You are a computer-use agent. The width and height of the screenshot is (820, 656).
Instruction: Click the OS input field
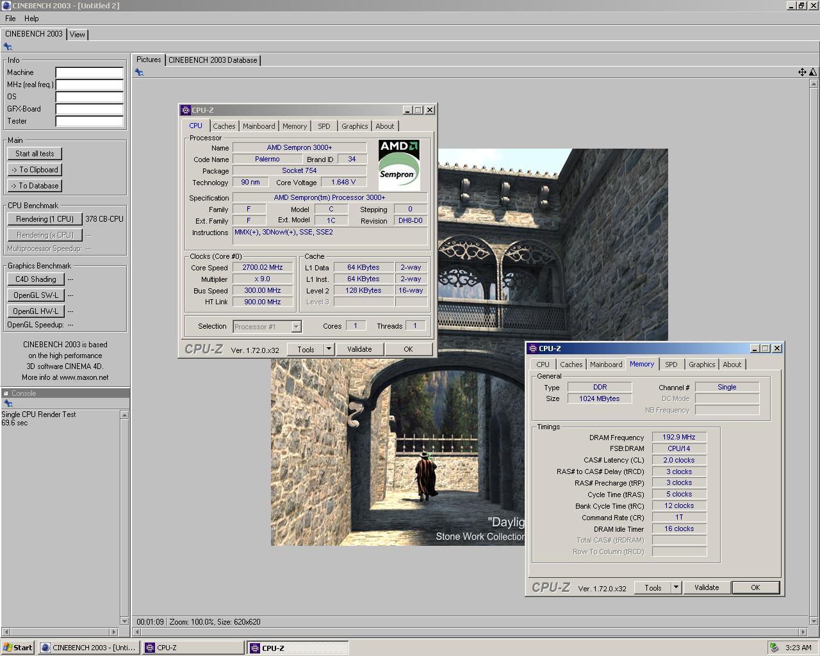[x=89, y=97]
